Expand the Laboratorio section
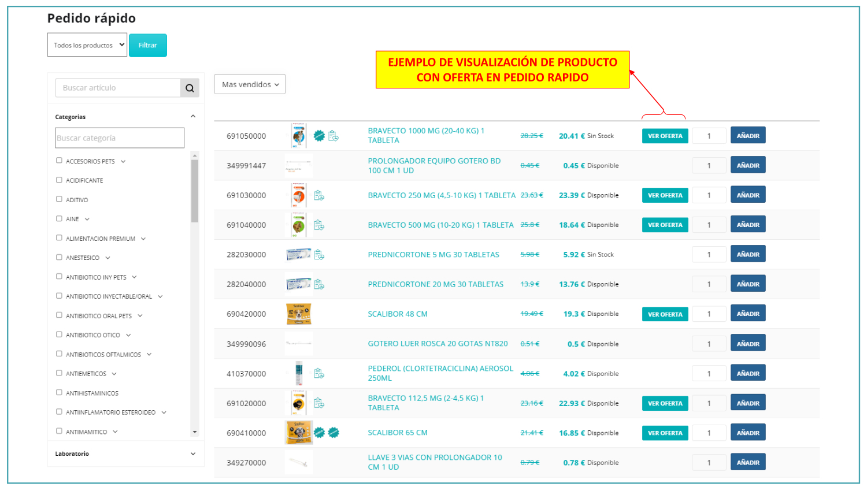This screenshot has width=867, height=487. (193, 453)
